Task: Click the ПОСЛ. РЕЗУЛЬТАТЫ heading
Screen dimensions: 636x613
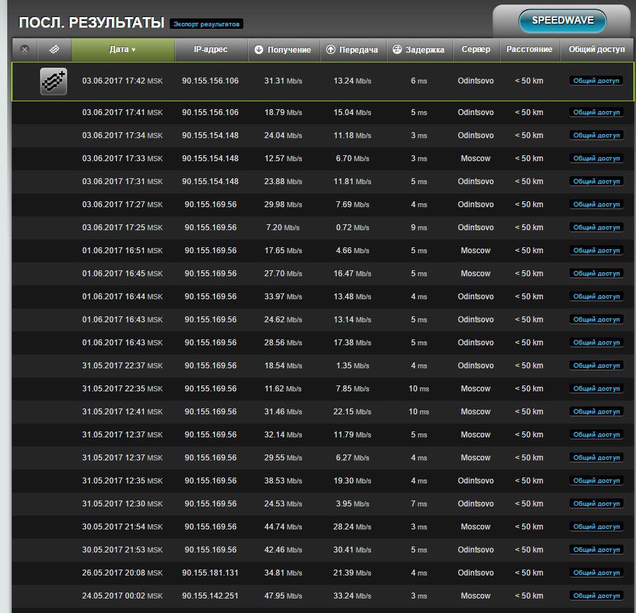Action: (x=91, y=23)
